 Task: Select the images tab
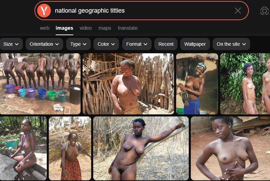pyautogui.click(x=65, y=28)
